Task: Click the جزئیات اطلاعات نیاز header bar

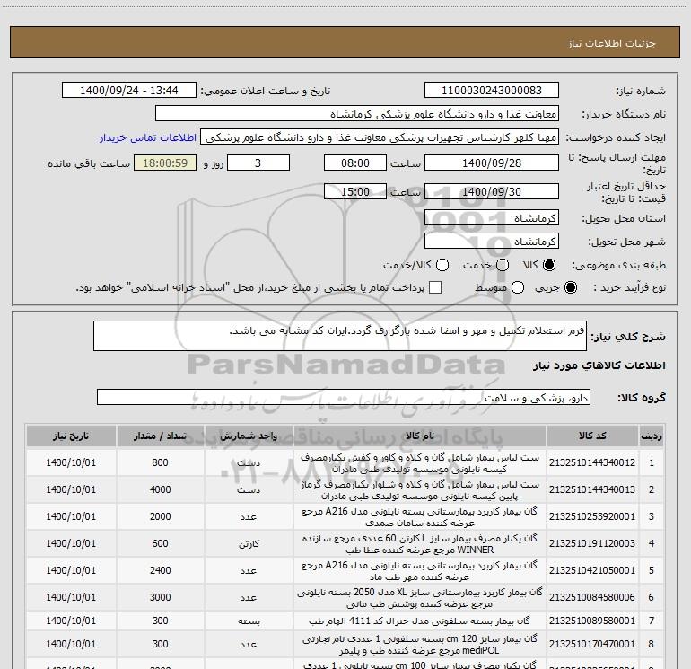Action: 345,43
